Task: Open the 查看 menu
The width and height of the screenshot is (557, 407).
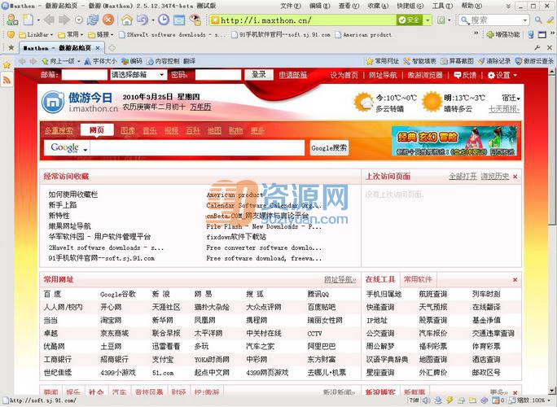Action: click(x=349, y=6)
